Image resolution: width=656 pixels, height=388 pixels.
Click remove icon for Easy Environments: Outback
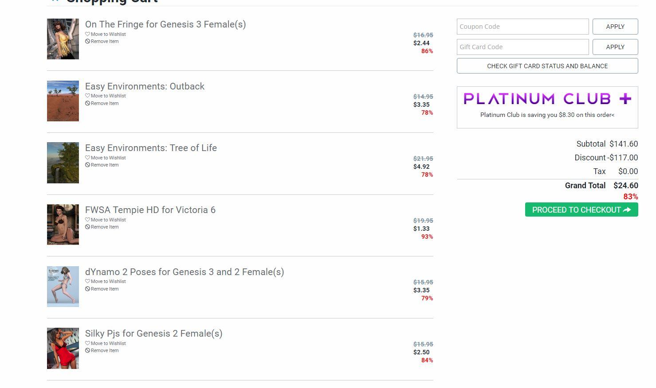87,103
